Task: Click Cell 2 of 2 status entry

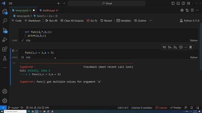Action: coord(123,108)
